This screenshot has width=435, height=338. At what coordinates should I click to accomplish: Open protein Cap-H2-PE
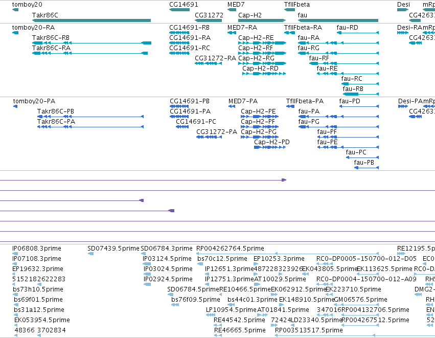[258, 111]
